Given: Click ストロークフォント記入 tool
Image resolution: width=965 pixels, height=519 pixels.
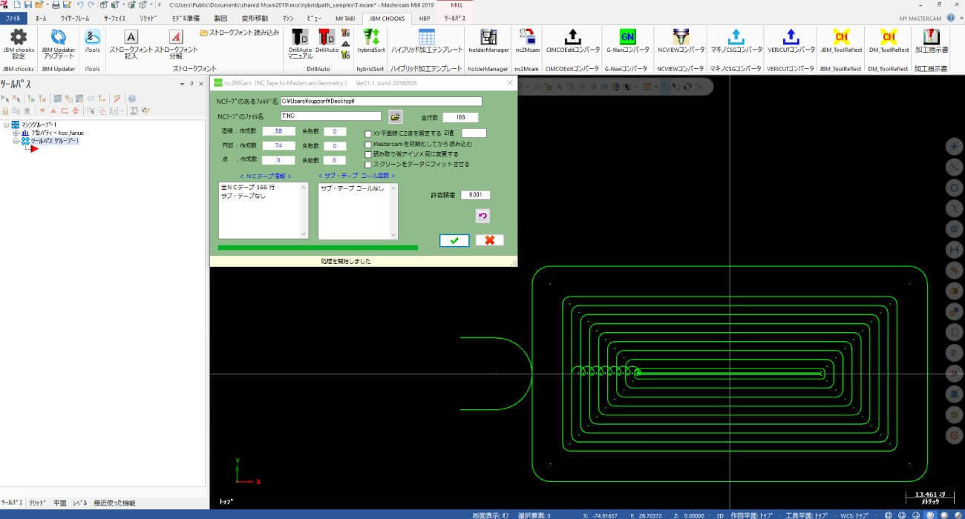Looking at the screenshot, I should [131, 44].
